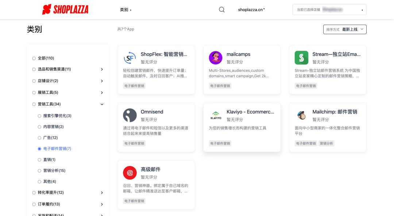Viewport: 394px width, 216px height.
Task: Select the 全部(110) category radio
Action: 34,58
